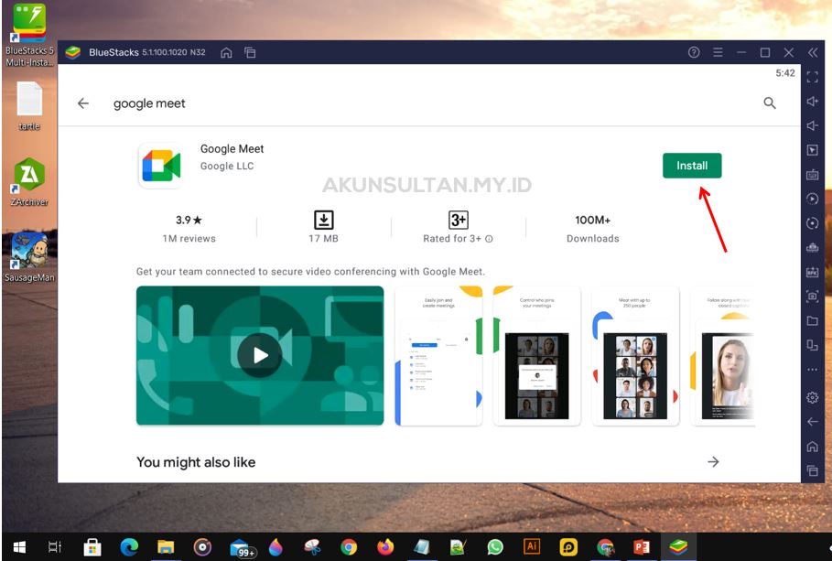Open the BlueStacks multi-window tab icon
The image size is (832, 561).
coord(250,52)
